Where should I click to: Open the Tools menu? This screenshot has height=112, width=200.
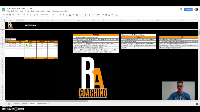pyautogui.click(x=37, y=11)
